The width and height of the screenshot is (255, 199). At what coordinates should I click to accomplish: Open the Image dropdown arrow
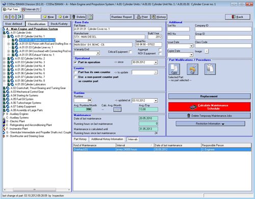pos(207,51)
